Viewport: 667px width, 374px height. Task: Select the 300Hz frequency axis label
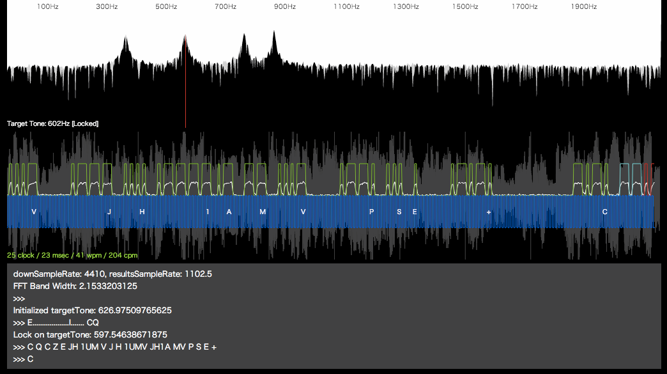coord(107,7)
